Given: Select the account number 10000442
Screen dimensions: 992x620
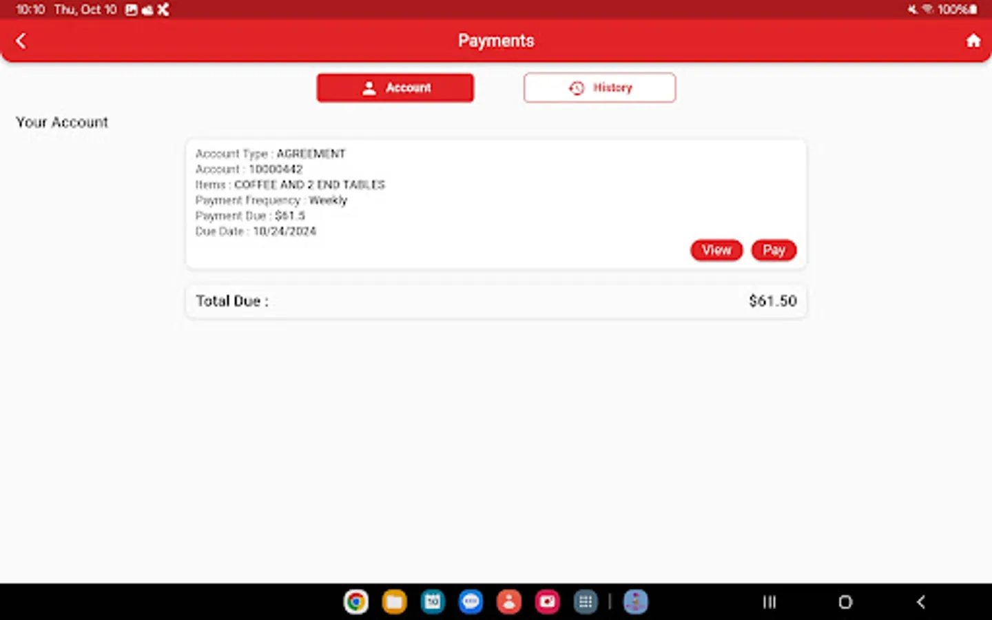Looking at the screenshot, I should point(276,169).
